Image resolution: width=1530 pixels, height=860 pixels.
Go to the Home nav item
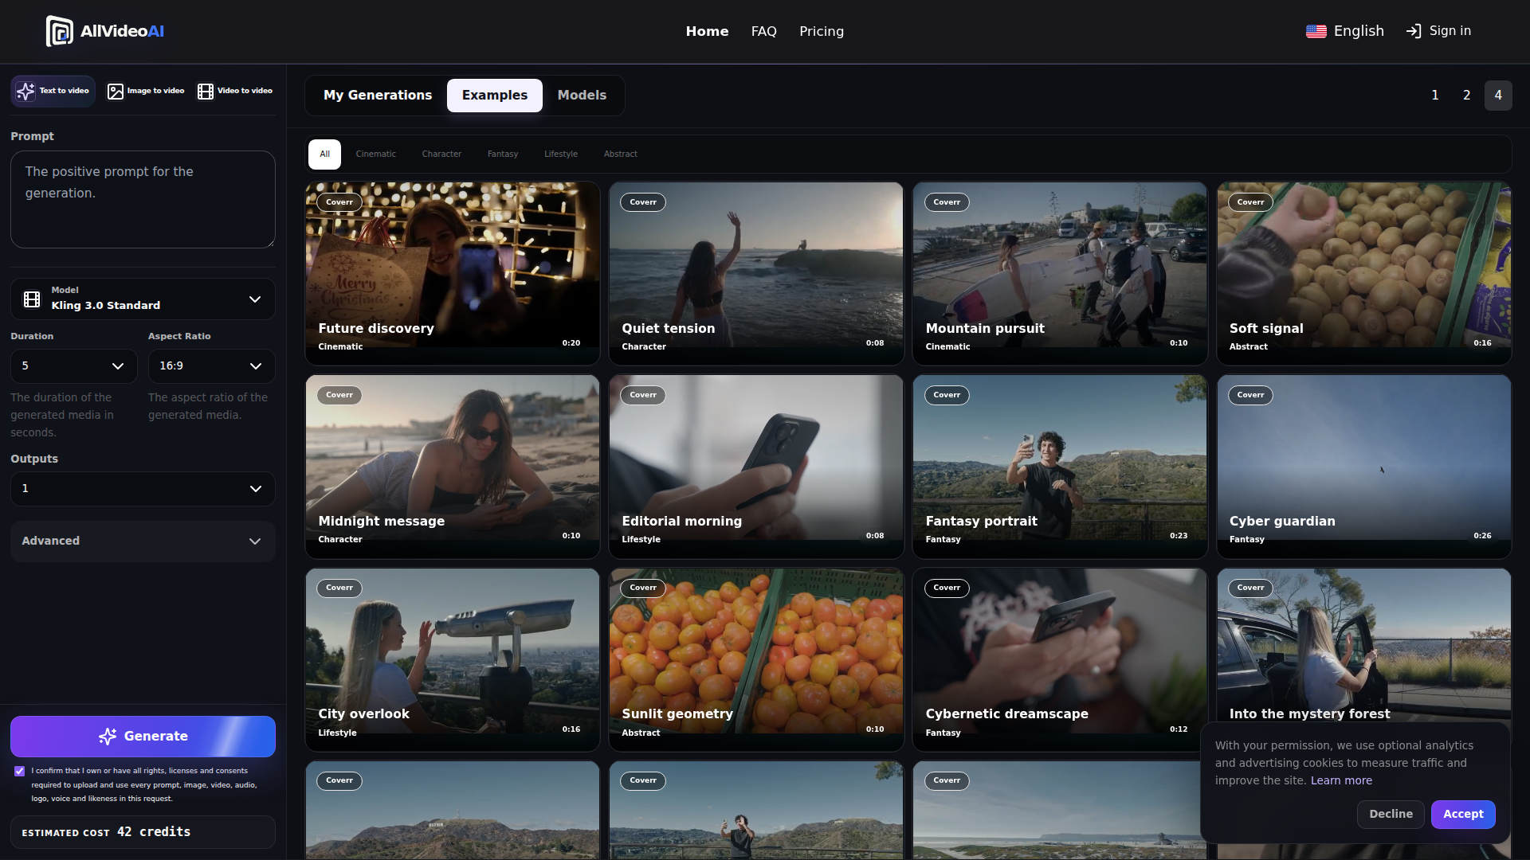tap(707, 32)
